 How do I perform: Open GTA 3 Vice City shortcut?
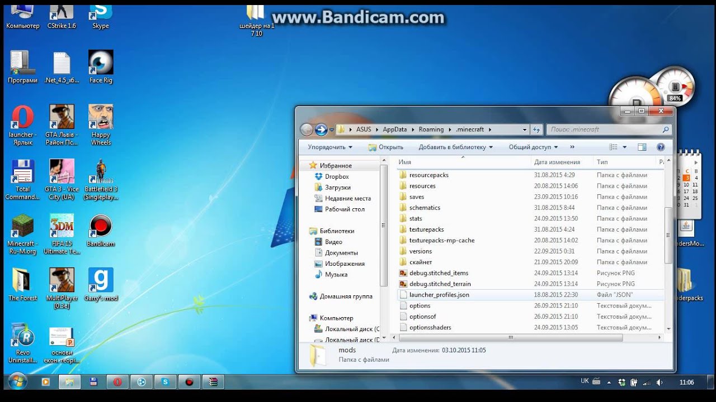pos(62,179)
